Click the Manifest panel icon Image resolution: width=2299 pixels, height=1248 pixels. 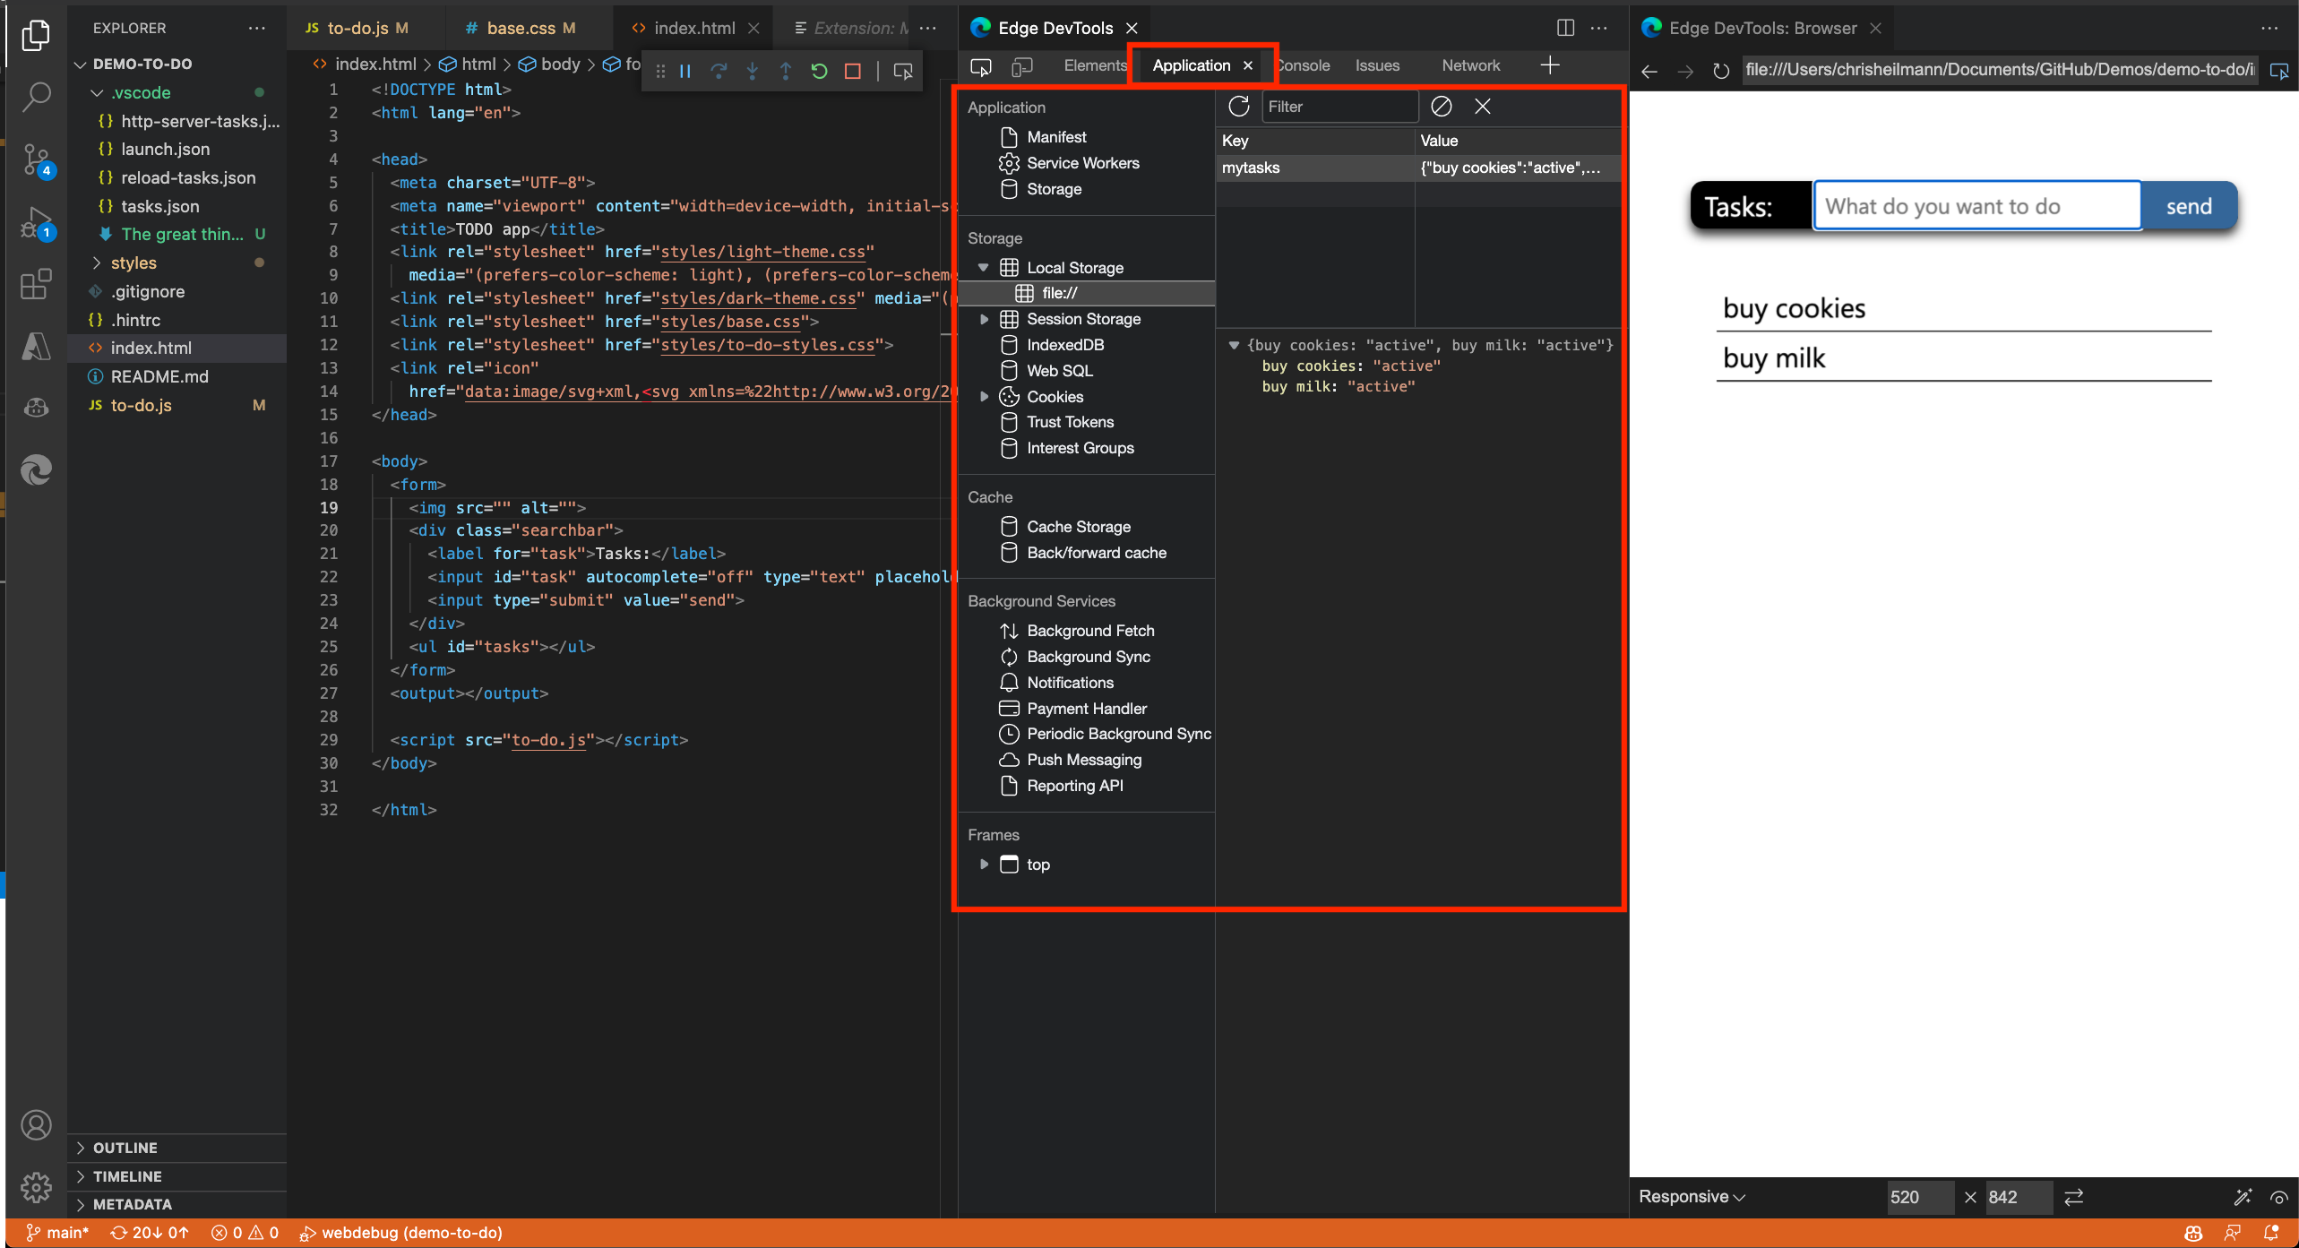1008,135
